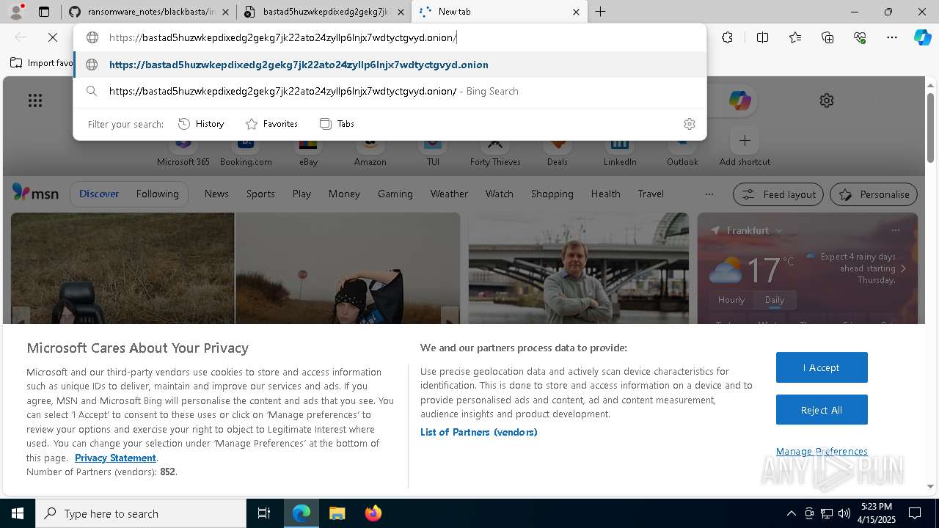
Task: Click the Windows taskbar search box
Action: pyautogui.click(x=141, y=513)
